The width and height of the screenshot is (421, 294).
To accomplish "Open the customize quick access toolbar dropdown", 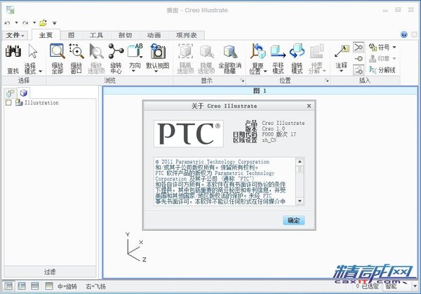I will pyautogui.click(x=55, y=23).
